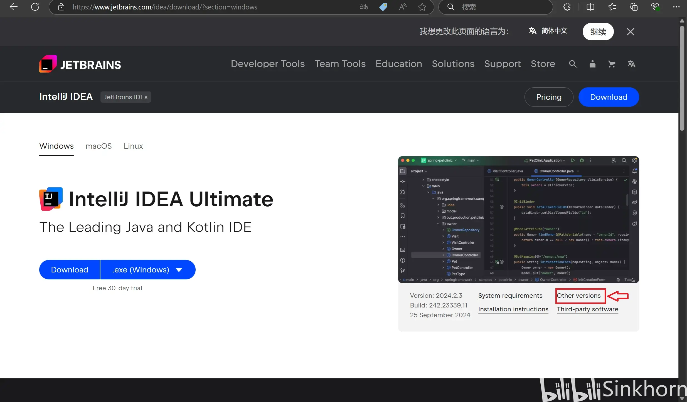This screenshot has height=402, width=687.
Task: Toggle split screen view icon
Action: pos(590,7)
